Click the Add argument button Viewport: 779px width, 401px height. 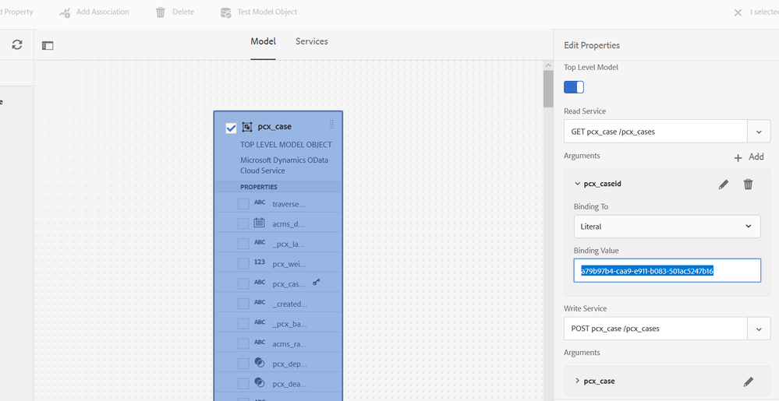pyautogui.click(x=749, y=157)
